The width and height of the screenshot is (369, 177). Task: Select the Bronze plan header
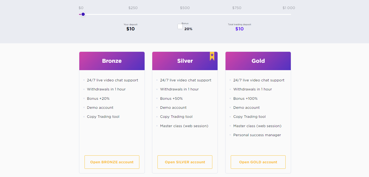(x=112, y=61)
